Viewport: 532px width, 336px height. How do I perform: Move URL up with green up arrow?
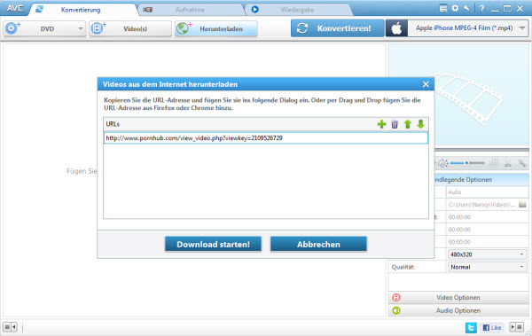click(x=408, y=124)
